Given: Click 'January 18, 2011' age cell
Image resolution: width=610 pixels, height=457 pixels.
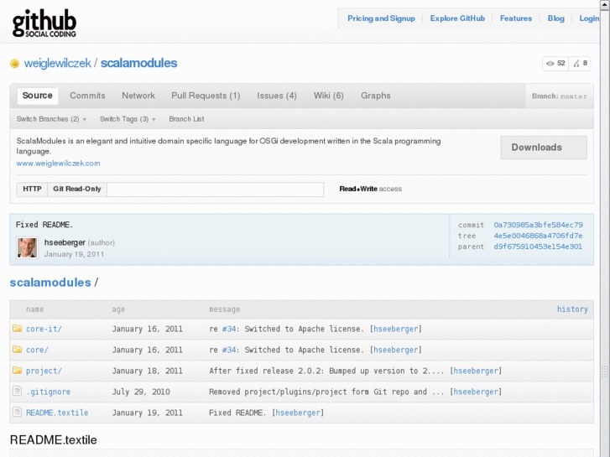Looking at the screenshot, I should [x=147, y=371].
